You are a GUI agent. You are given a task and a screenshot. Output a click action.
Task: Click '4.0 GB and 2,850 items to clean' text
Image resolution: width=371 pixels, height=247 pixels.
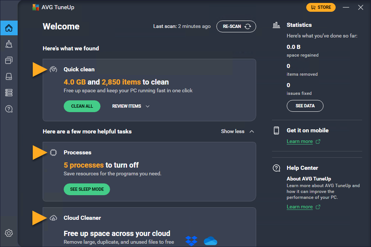(x=116, y=82)
